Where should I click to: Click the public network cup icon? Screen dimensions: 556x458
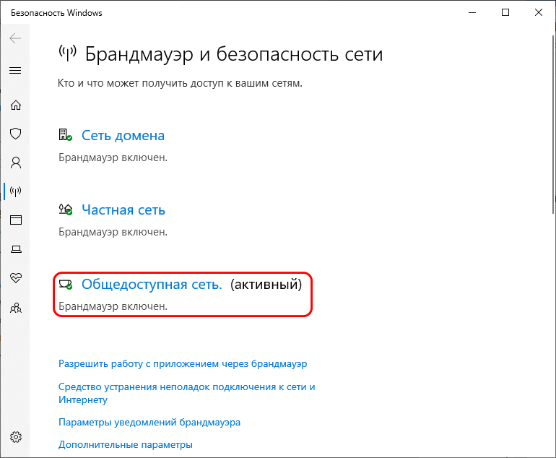click(x=65, y=284)
